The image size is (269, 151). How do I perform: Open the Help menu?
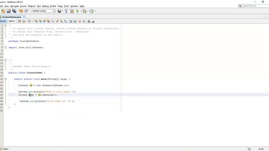click(x=82, y=6)
